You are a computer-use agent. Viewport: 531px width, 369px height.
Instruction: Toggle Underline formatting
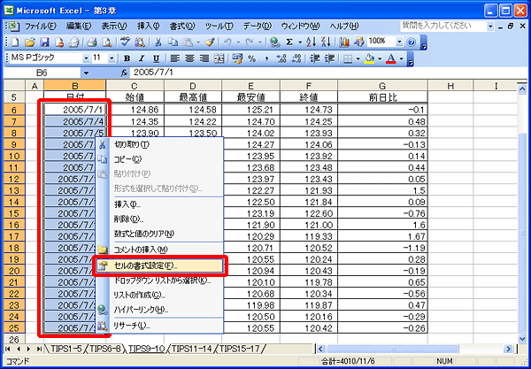(156, 59)
